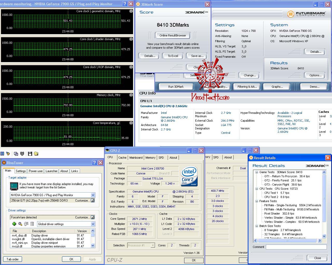Click the floppy disk save icon
The height and width of the screenshot is (265, 332).
[x=30, y=154]
